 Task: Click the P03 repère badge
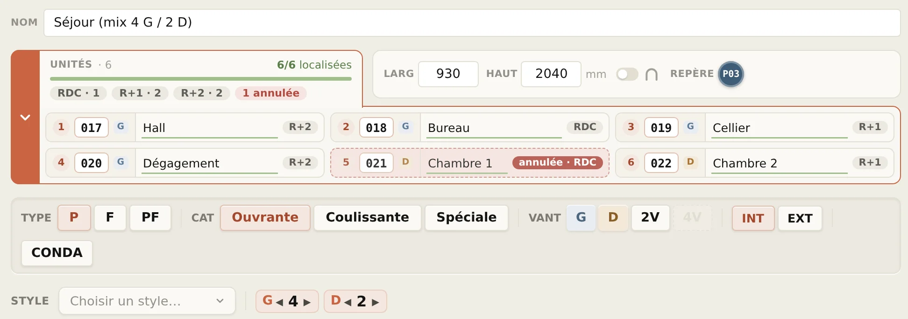pos(731,74)
